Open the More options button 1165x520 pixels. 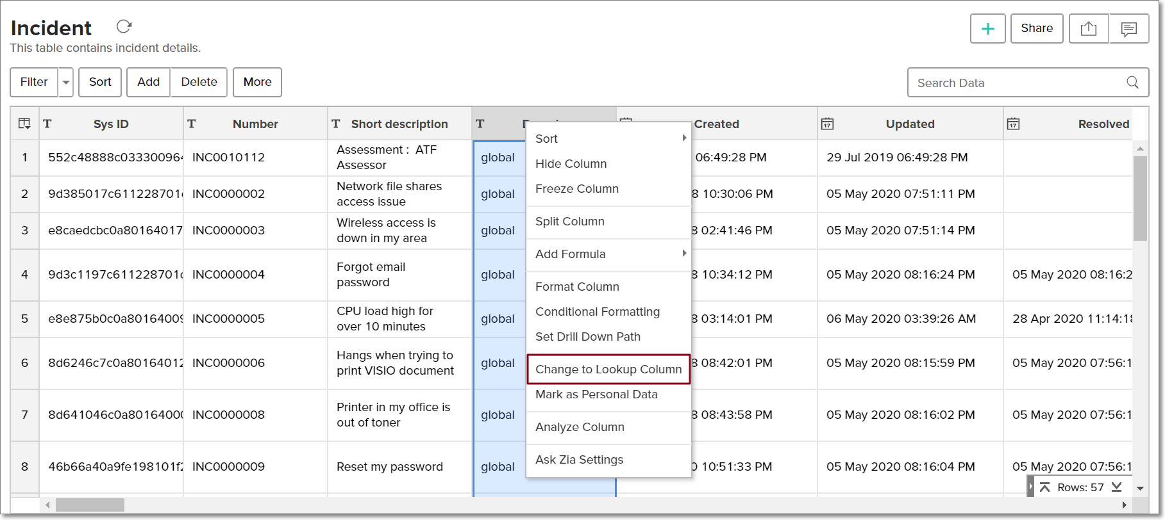pos(257,82)
